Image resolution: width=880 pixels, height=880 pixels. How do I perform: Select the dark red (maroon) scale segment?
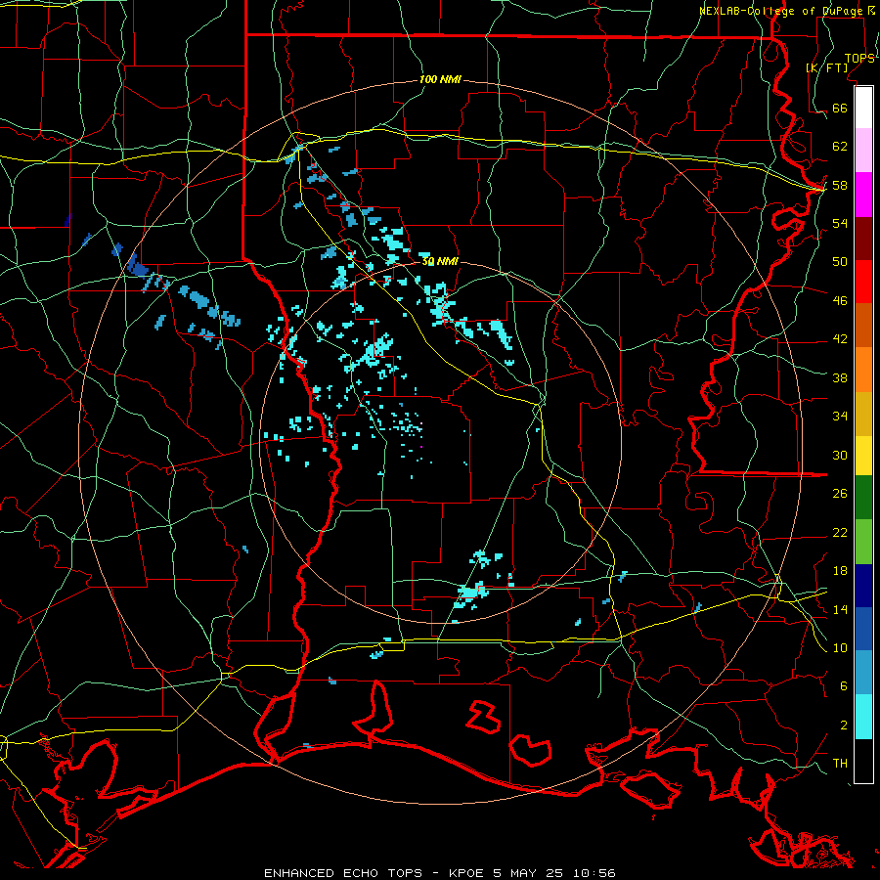tap(863, 239)
